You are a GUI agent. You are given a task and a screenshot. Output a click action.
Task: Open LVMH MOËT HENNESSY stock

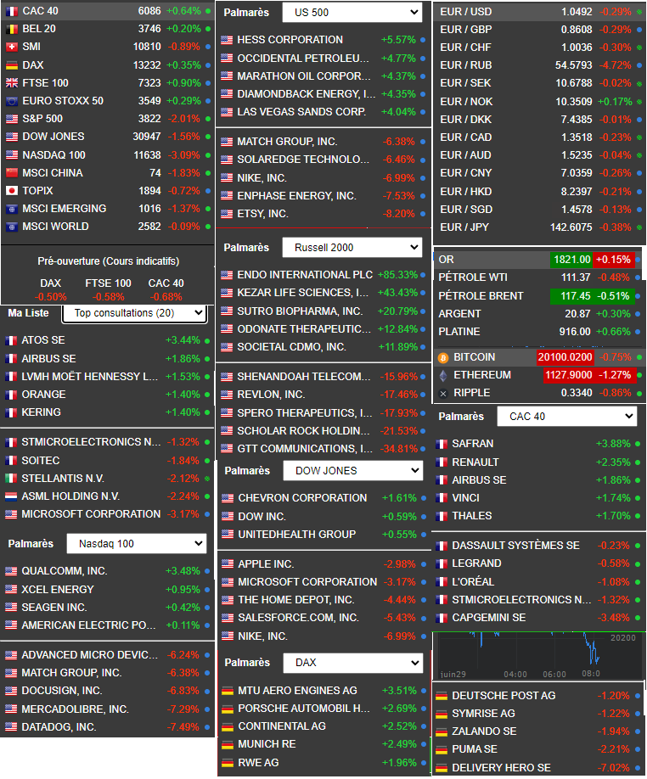107,377
